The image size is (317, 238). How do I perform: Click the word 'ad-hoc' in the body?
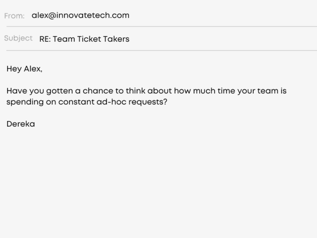pos(112,102)
